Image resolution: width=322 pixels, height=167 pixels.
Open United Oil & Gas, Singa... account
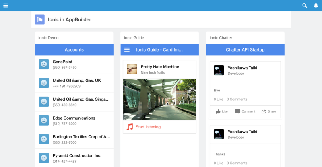74,102
